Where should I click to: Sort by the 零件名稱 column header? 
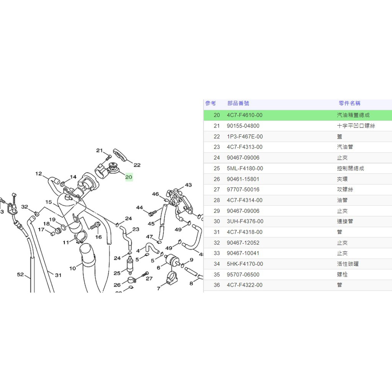(x=349, y=103)
